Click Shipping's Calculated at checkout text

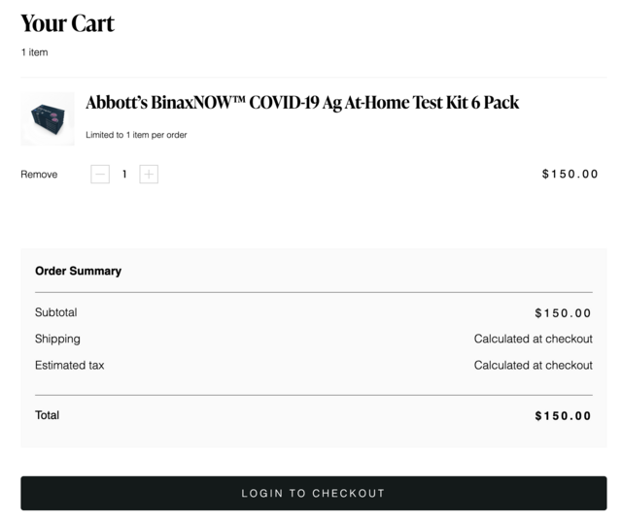tap(534, 339)
